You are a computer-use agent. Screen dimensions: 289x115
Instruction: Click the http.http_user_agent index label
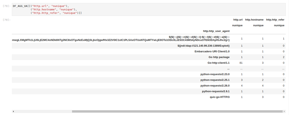click(216, 31)
